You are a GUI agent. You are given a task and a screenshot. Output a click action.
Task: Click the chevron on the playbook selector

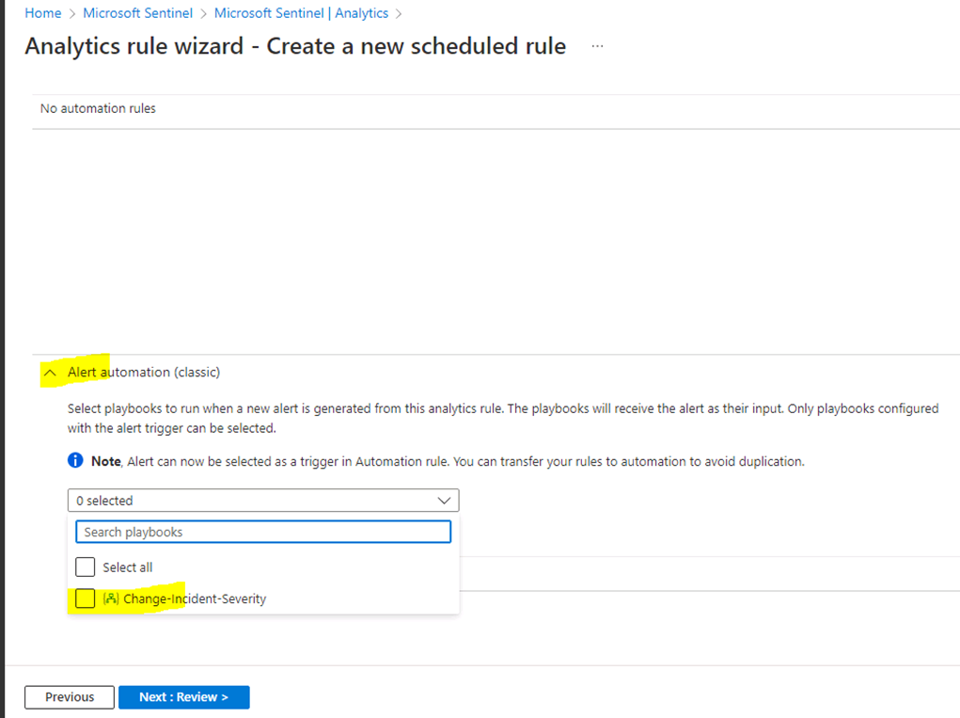point(444,500)
